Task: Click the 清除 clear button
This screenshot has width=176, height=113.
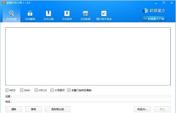Action: [x=13, y=109]
